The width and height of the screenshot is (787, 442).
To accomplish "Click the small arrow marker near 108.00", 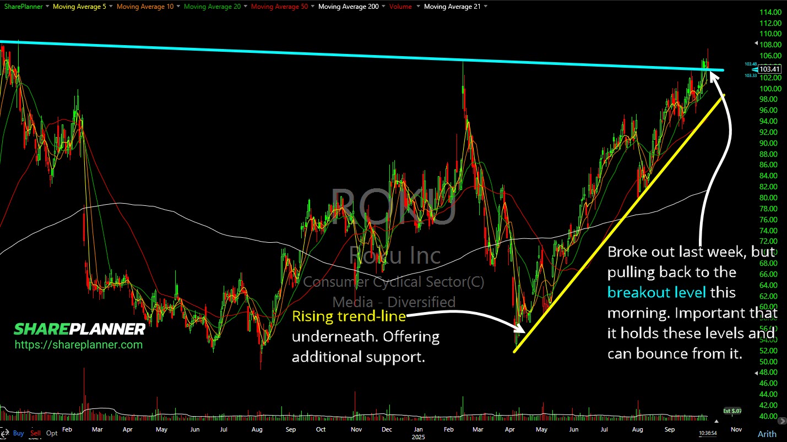I will pyautogui.click(x=755, y=43).
